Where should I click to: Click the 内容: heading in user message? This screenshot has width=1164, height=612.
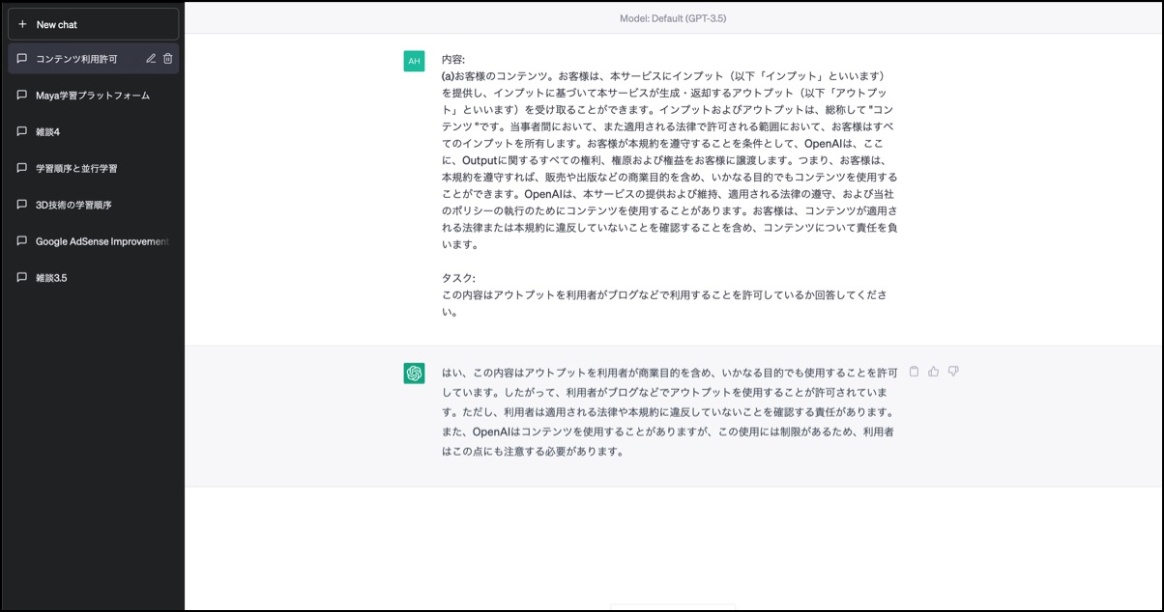(x=453, y=59)
